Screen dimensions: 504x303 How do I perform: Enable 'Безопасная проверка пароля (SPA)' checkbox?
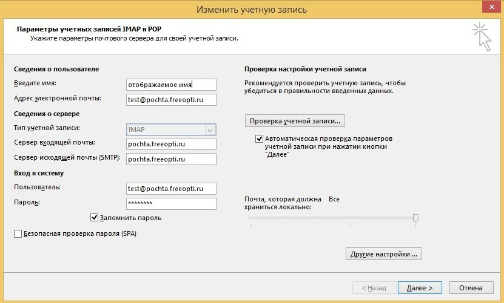(18, 233)
